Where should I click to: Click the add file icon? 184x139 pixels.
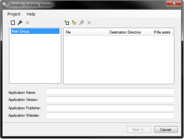click(67, 23)
